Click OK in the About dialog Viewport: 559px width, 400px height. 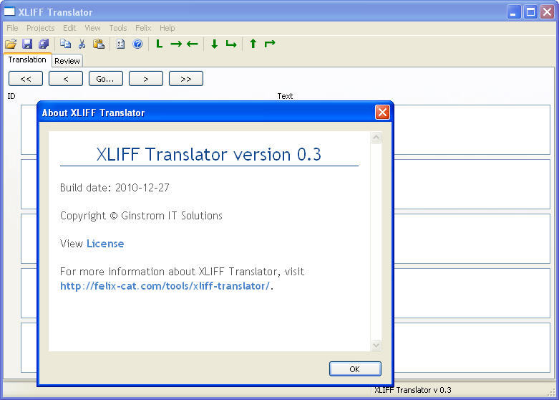pos(355,369)
